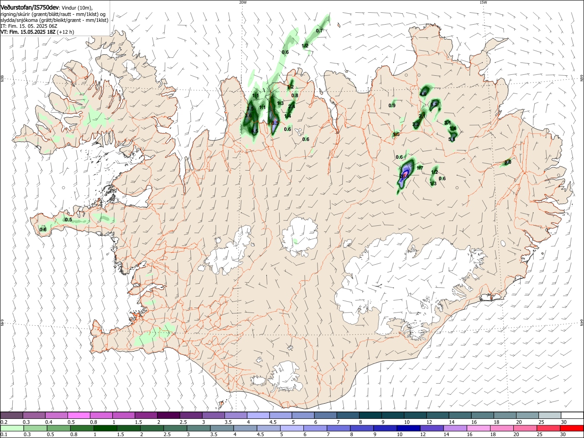
Task: Click the Veðurstofan/IS750dev map title
Action: [x=30, y=8]
